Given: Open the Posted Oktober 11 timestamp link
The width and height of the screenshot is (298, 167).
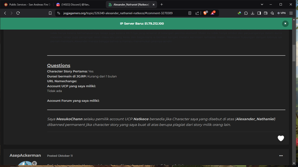Looking at the screenshot, I should [60, 156].
